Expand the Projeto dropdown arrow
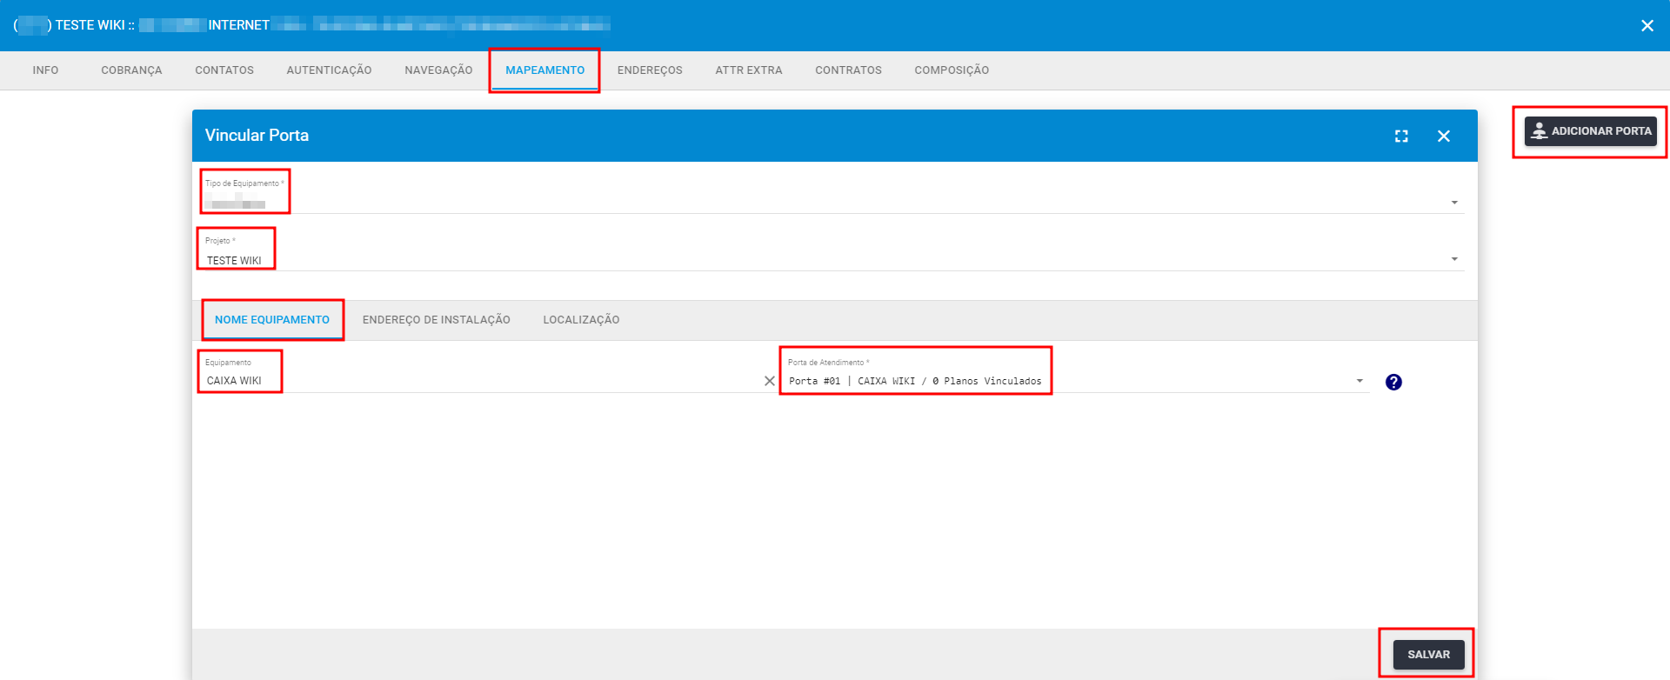The width and height of the screenshot is (1670, 680). point(1454,259)
